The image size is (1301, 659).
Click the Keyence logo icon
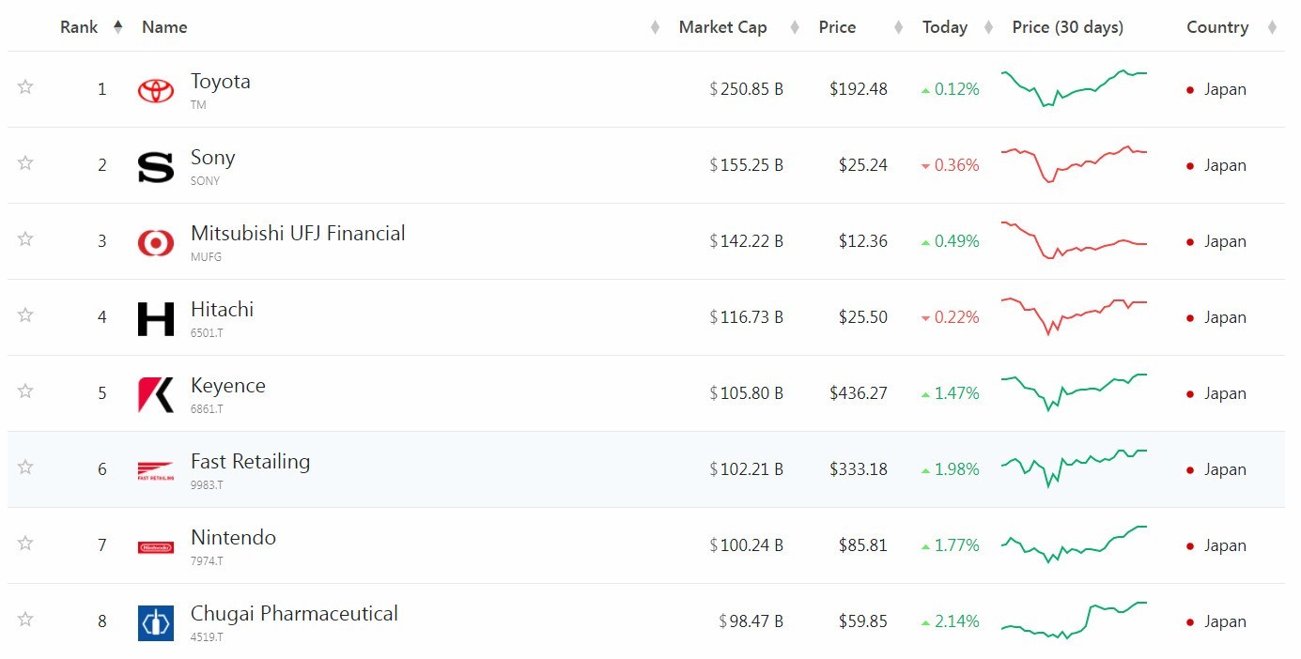(156, 394)
